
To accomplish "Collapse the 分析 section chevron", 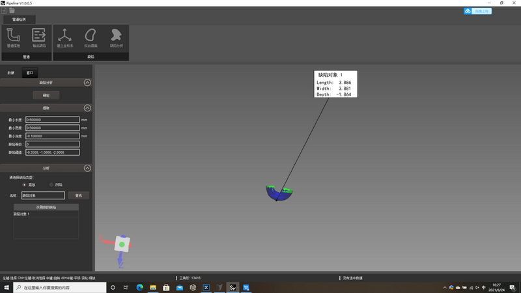I will (87, 168).
